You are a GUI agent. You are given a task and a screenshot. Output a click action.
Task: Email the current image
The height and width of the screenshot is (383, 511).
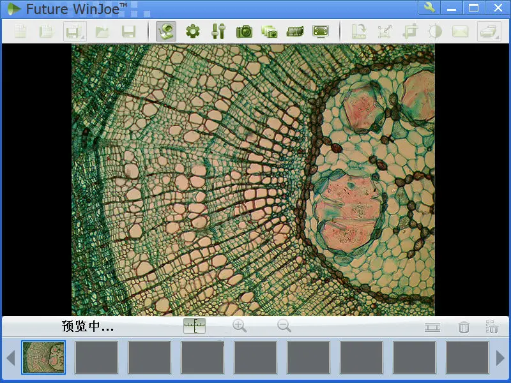pos(461,30)
